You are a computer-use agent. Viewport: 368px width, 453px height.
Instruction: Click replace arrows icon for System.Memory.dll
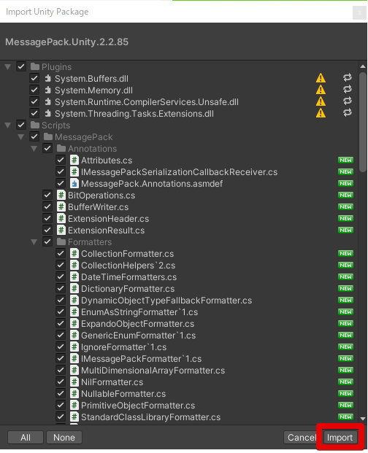point(347,89)
